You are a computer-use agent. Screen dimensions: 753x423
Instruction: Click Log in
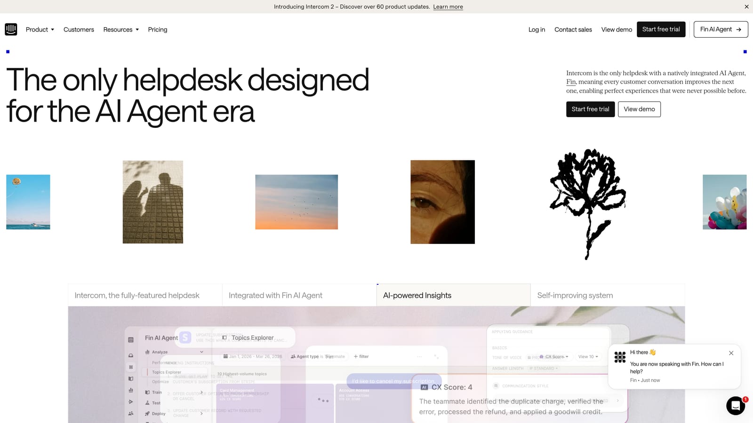[x=537, y=30]
